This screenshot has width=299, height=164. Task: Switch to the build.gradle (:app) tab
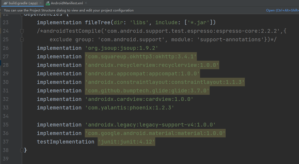[23, 3]
